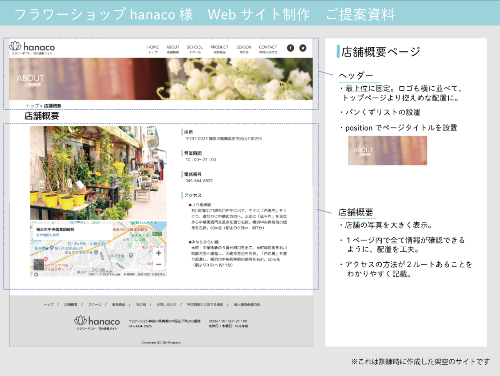Zoom out on the map with minus button
Screen dimensions: 500x376
158,264
